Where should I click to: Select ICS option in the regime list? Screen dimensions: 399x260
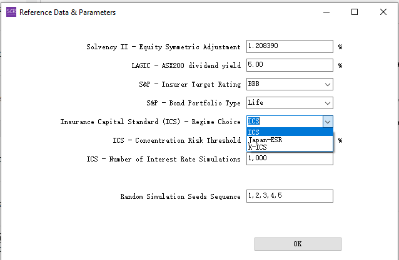pyautogui.click(x=290, y=132)
